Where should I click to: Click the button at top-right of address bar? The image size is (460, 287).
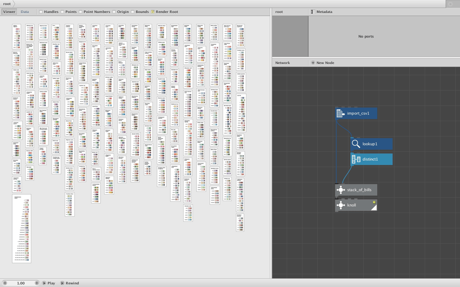pyautogui.click(x=451, y=4)
